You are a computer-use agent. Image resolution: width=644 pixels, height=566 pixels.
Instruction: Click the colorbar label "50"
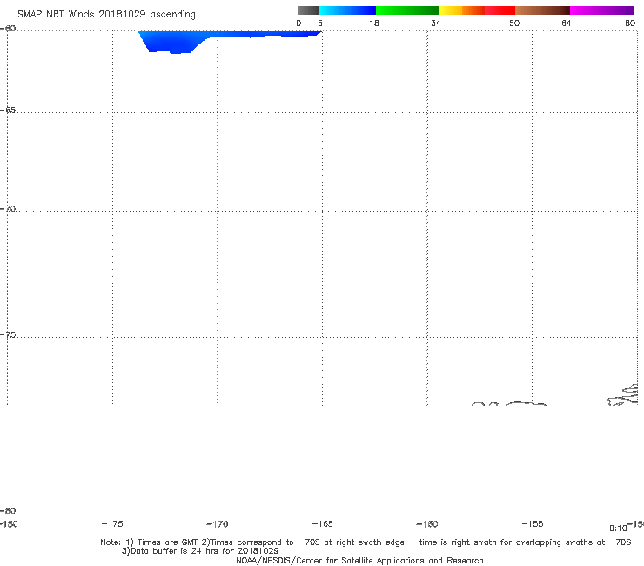514,23
